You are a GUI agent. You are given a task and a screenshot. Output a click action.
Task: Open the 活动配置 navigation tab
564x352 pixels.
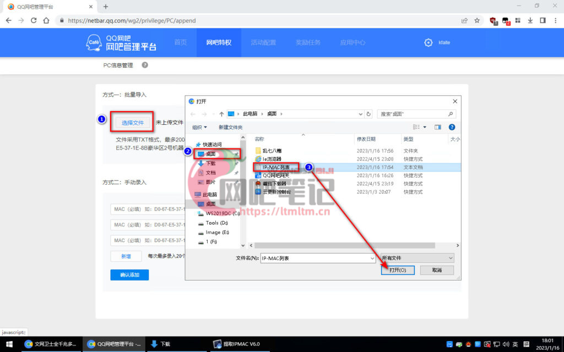263,42
